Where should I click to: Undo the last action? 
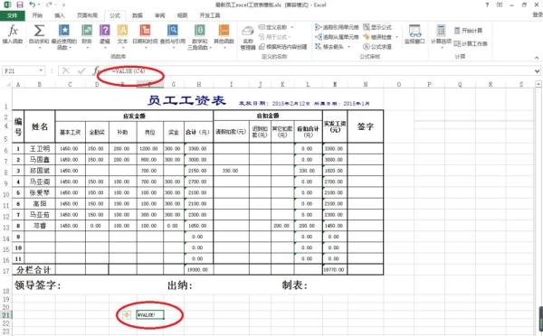coord(33,5)
